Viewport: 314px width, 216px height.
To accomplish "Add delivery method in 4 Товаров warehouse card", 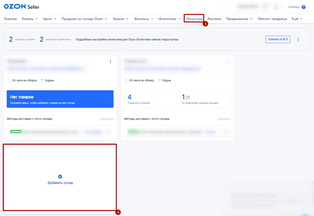I will click(224, 119).
